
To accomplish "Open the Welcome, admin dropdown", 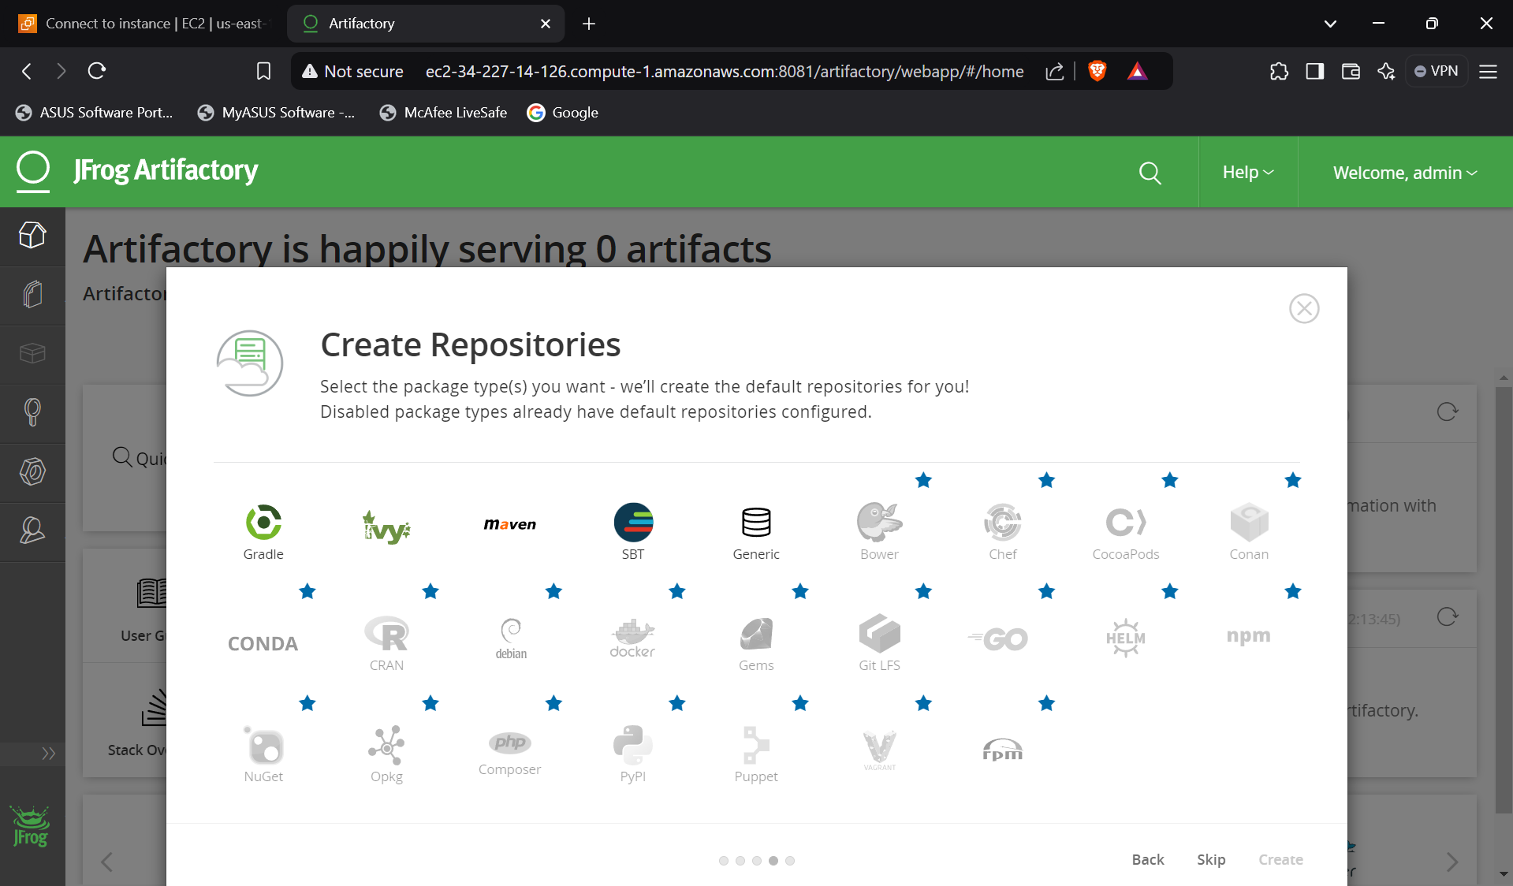I will click(1404, 172).
